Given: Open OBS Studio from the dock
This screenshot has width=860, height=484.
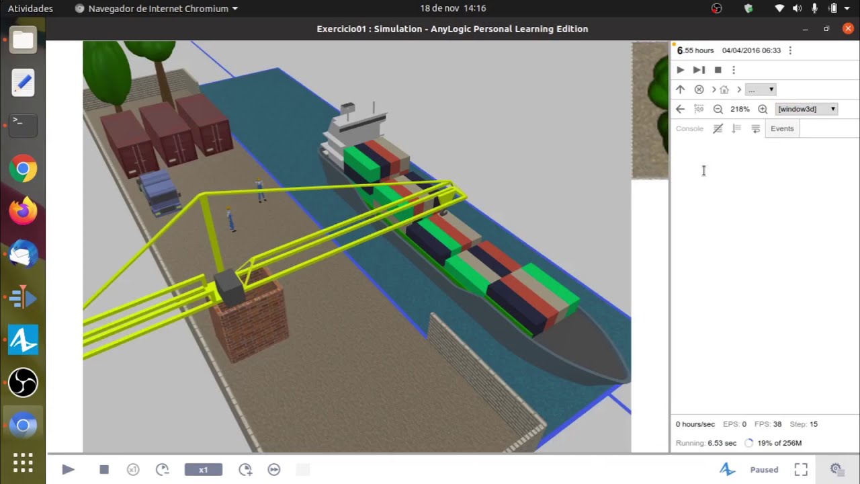Looking at the screenshot, I should pos(23,382).
